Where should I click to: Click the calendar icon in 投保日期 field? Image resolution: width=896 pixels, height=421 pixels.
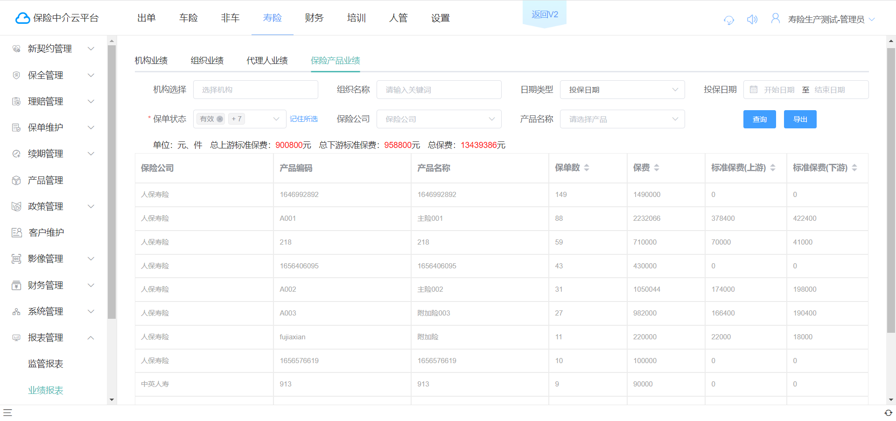754,90
